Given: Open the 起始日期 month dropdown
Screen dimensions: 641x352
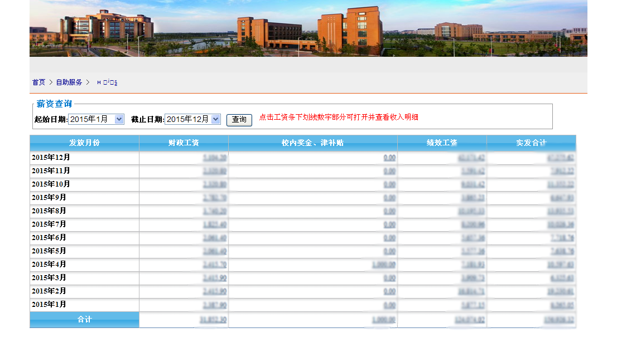Looking at the screenshot, I should point(96,119).
